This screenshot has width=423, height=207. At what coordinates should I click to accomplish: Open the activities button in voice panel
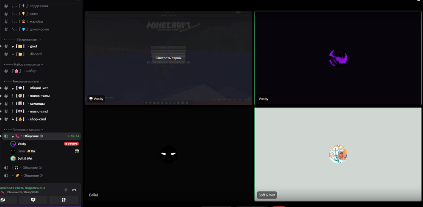click(64, 200)
